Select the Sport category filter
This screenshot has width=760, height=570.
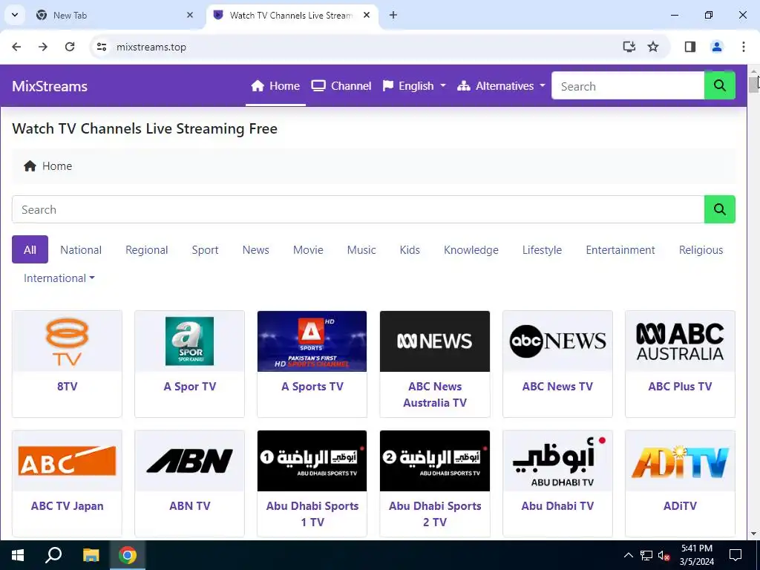[x=205, y=249]
